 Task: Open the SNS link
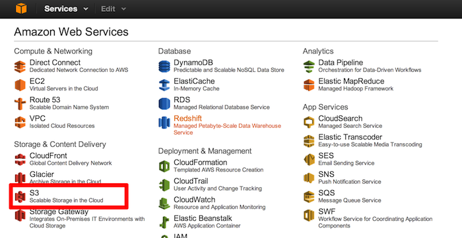326,175
